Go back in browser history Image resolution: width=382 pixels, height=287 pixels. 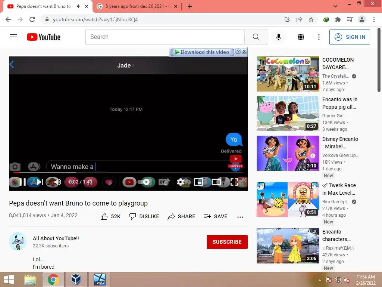[x=8, y=19]
